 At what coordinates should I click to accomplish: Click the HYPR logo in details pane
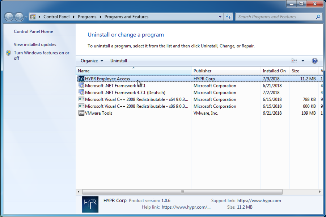90,204
